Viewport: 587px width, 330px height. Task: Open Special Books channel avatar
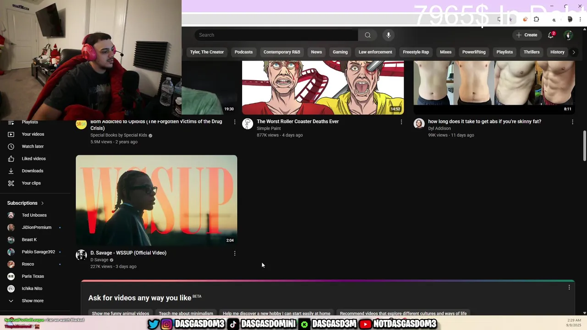81,124
